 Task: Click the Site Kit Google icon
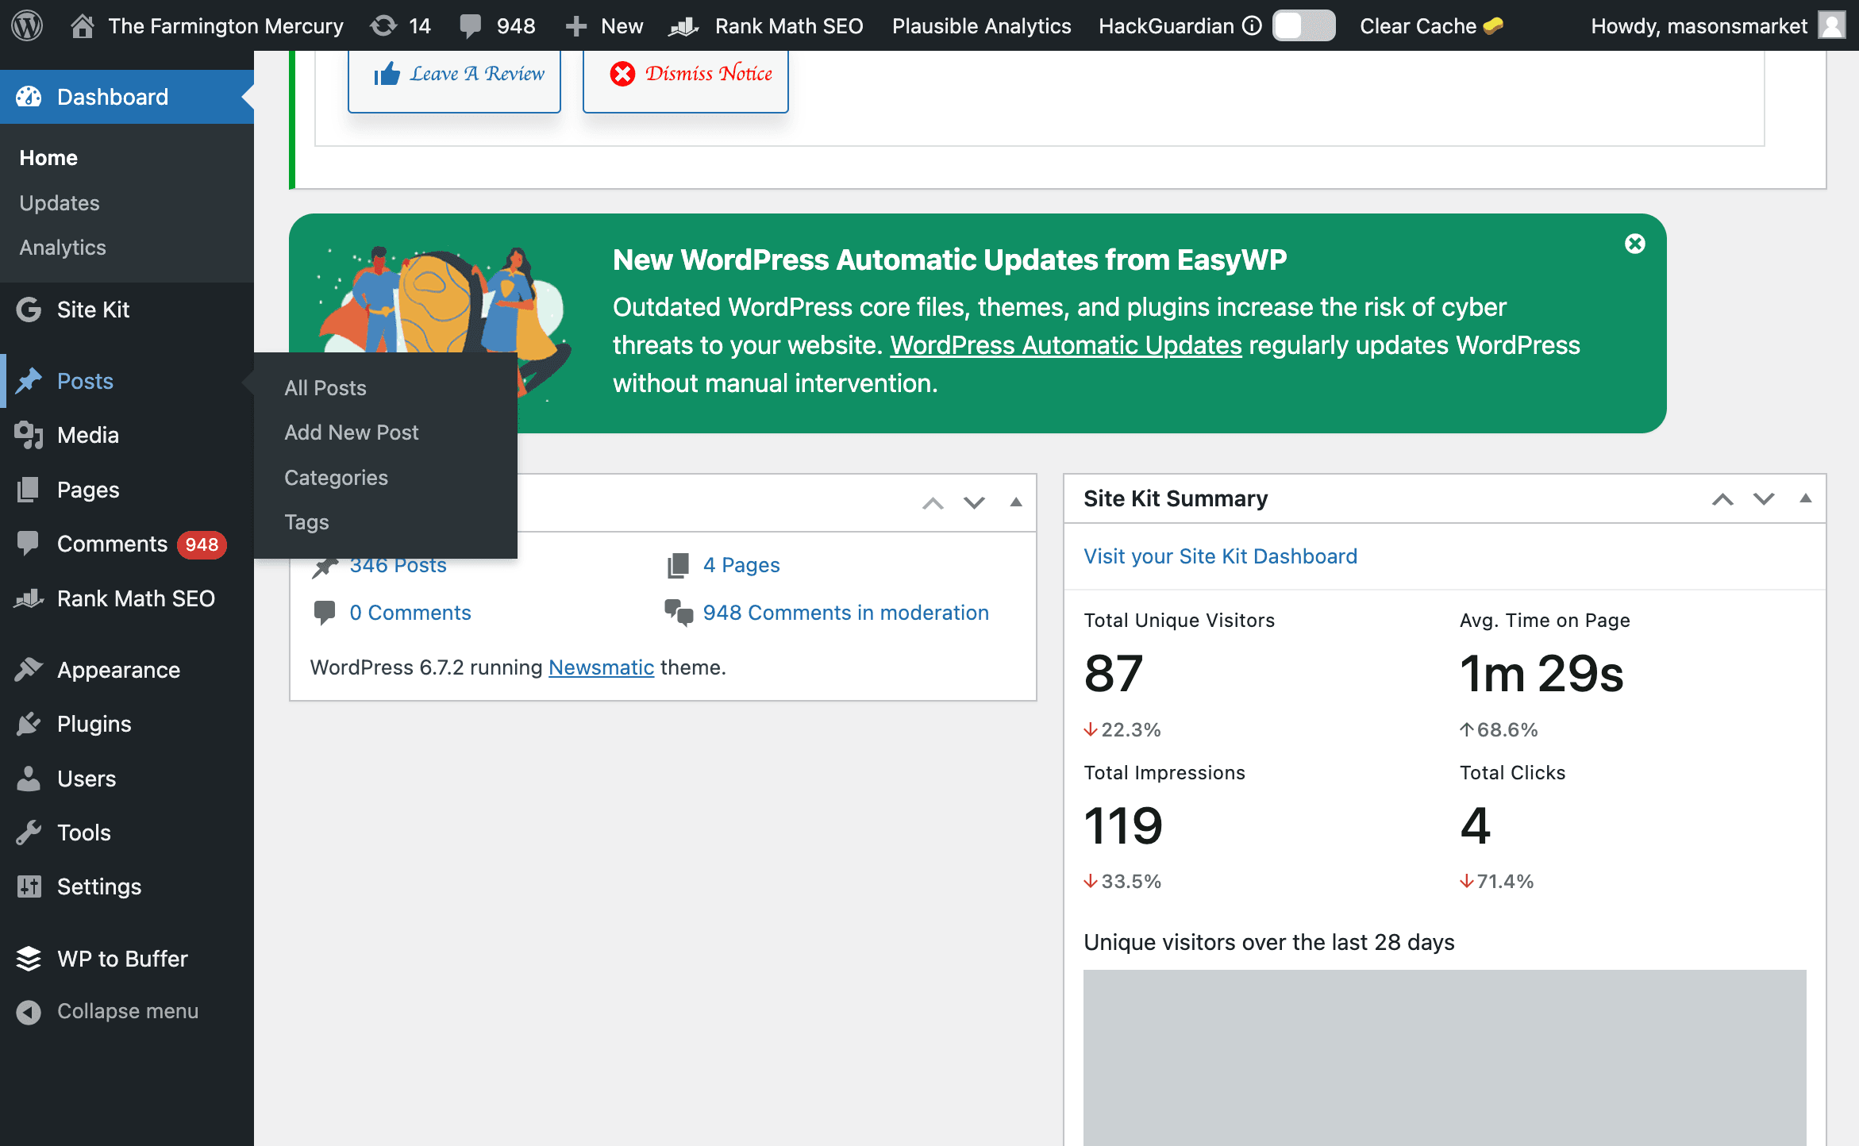(29, 310)
